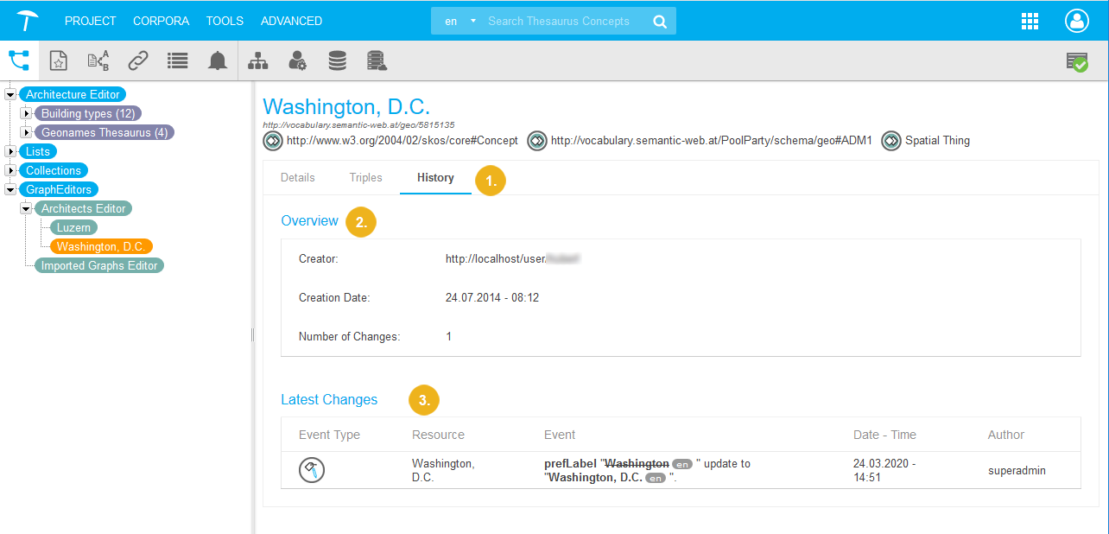Image resolution: width=1109 pixels, height=534 pixels.
Task: Switch to the Triples tab
Action: (x=365, y=178)
